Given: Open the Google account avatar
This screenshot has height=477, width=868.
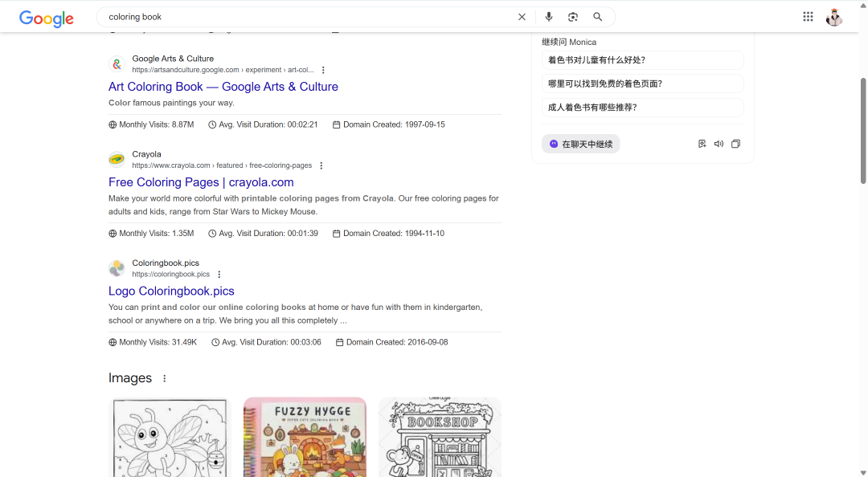Looking at the screenshot, I should 834,17.
